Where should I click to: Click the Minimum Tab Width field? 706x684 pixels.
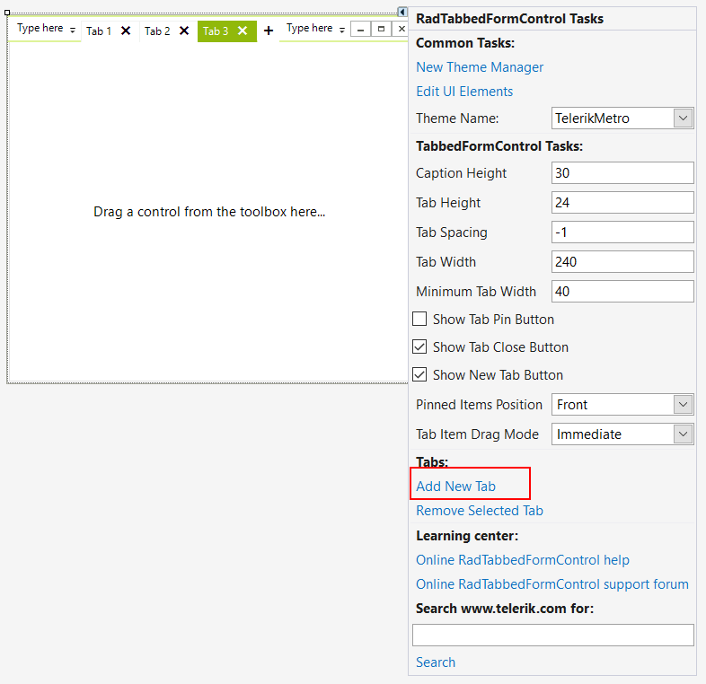[x=622, y=292]
